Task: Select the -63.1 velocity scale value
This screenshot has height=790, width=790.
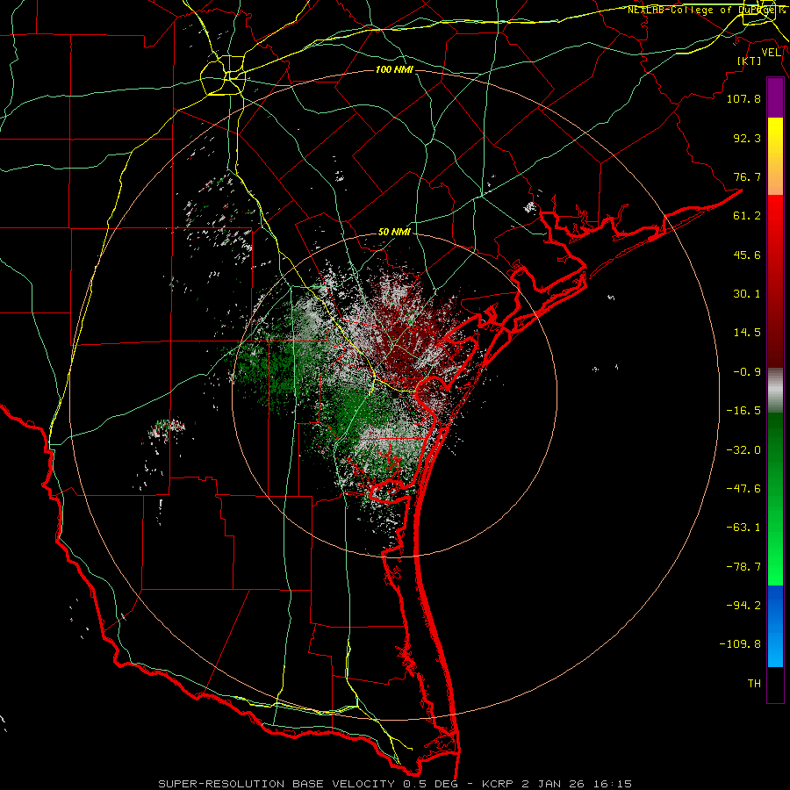Action: pos(743,528)
